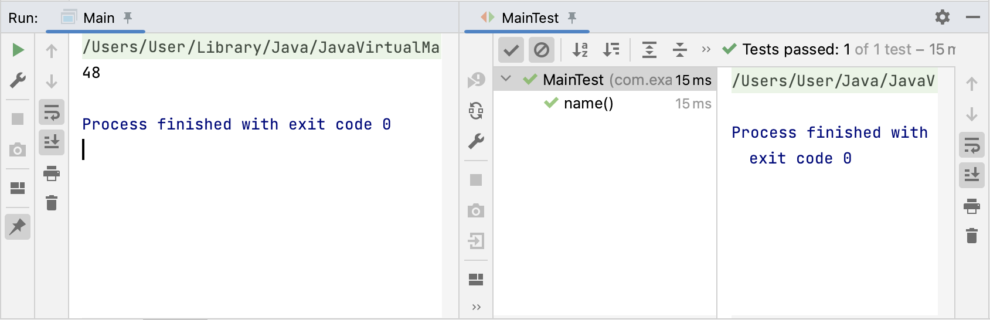Collapse all test tree nodes
This screenshot has width=990, height=320.
(680, 50)
